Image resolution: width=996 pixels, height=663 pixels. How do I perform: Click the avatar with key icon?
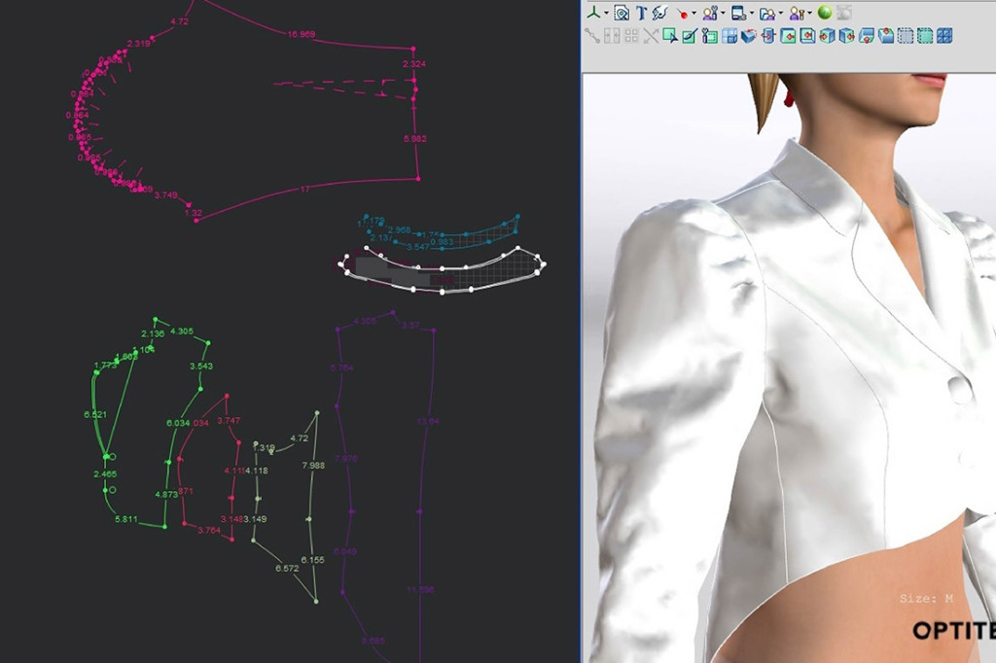[798, 14]
